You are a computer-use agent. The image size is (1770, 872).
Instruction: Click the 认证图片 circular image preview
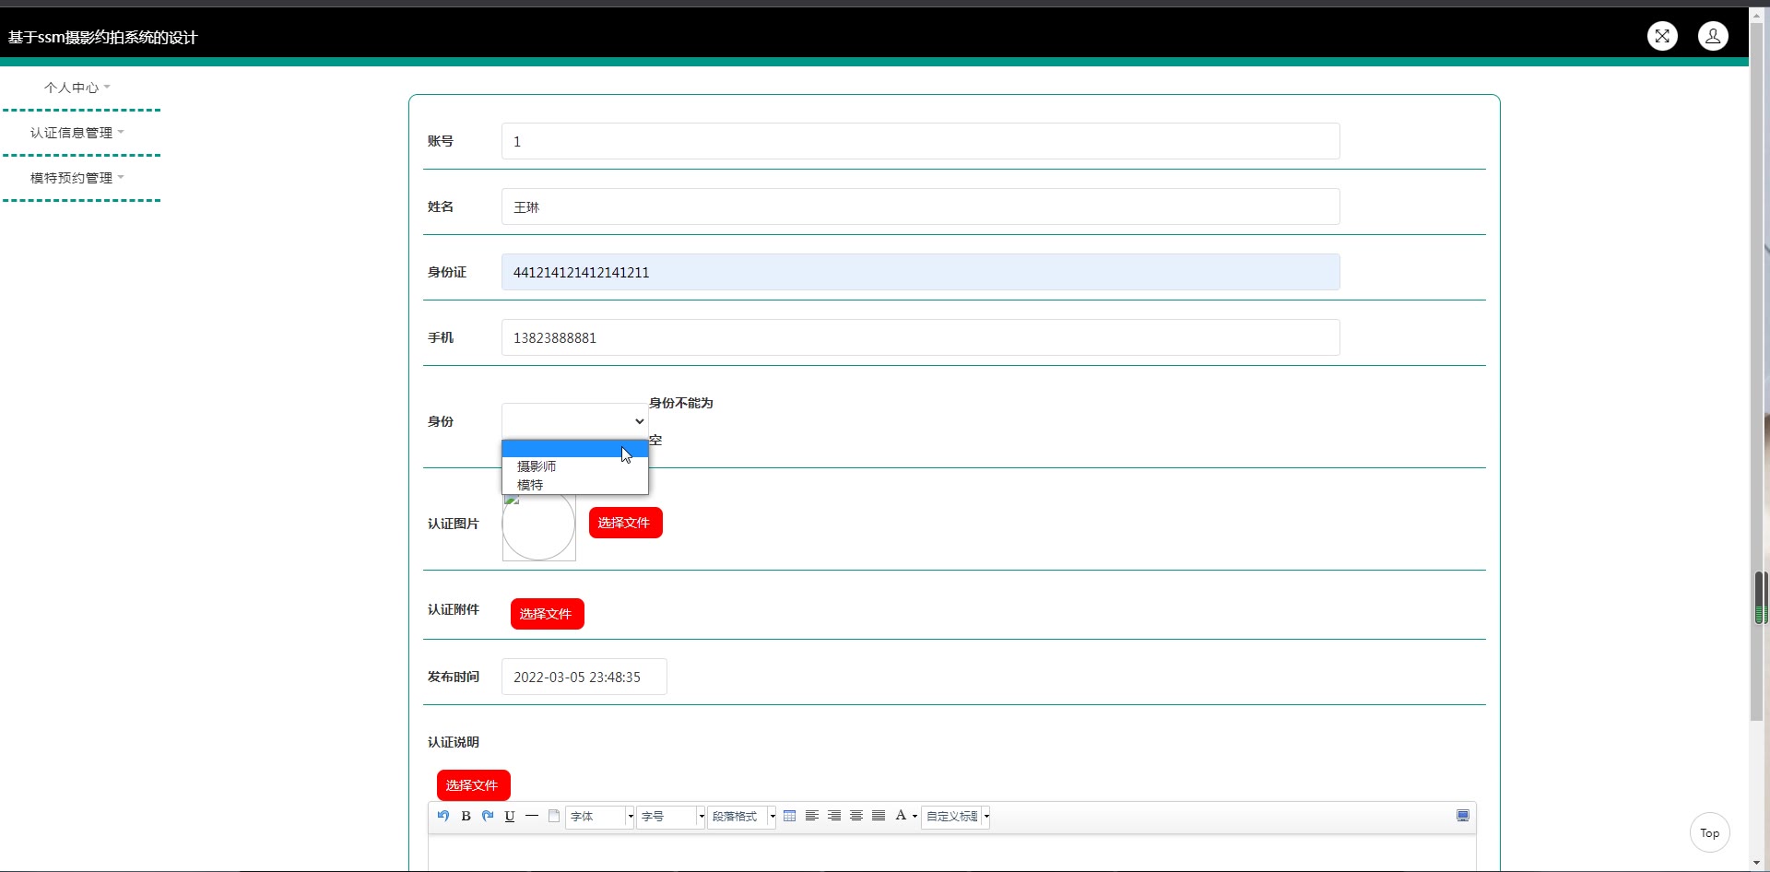pyautogui.click(x=539, y=524)
